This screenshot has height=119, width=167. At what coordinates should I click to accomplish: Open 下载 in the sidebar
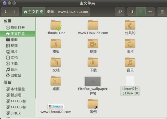click(18, 63)
